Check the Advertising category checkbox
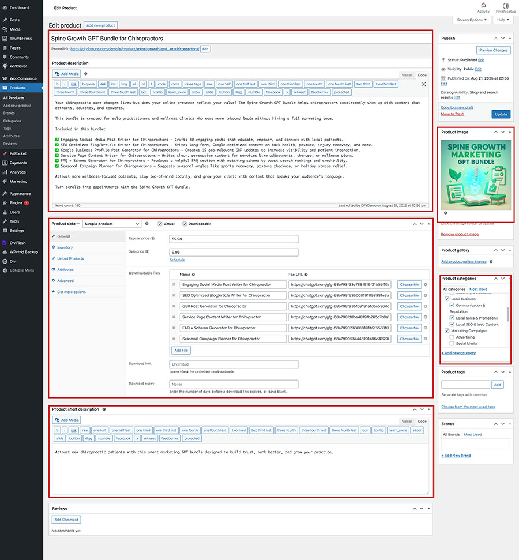 453,337
